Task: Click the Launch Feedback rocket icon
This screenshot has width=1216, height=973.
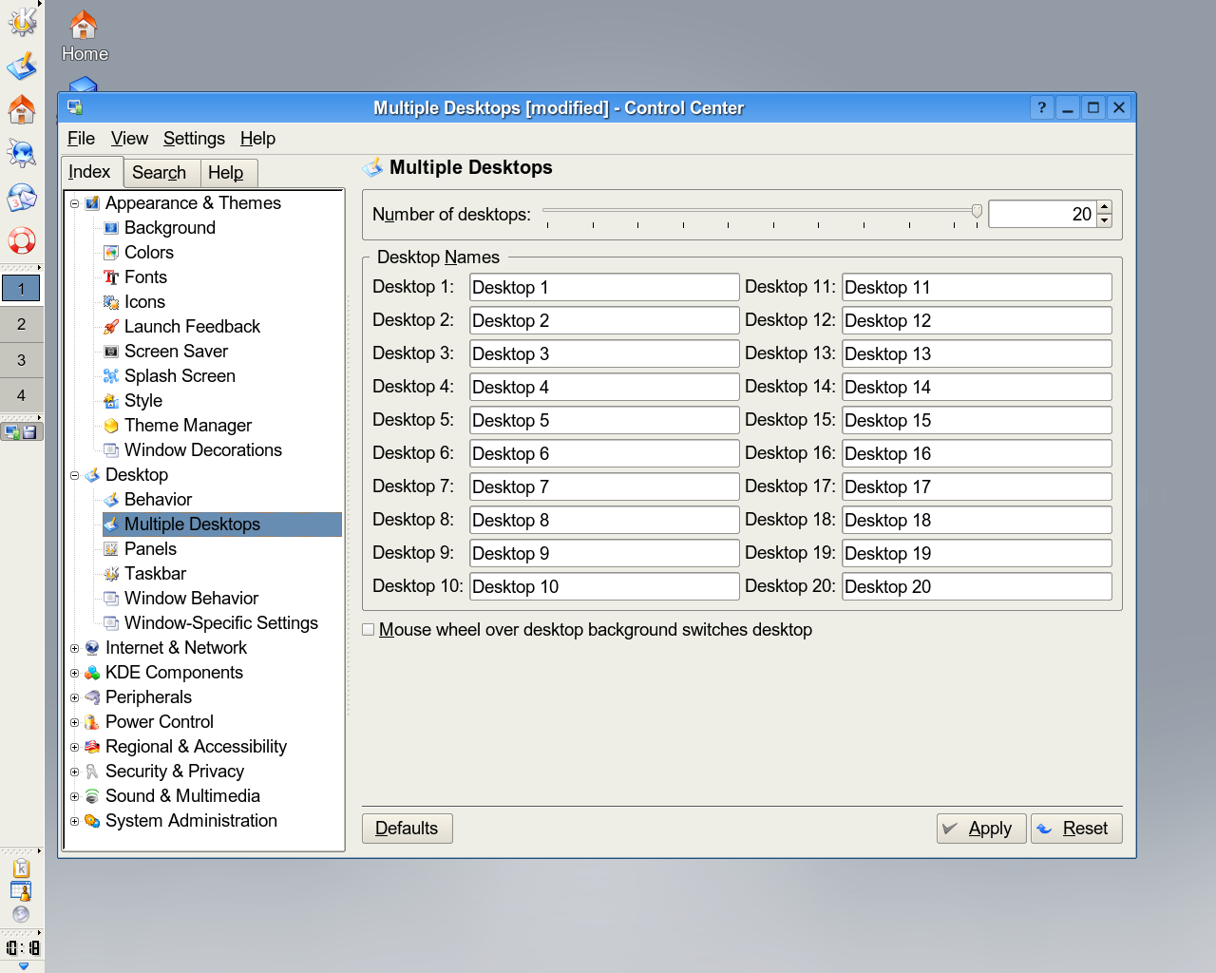Action: click(x=111, y=327)
